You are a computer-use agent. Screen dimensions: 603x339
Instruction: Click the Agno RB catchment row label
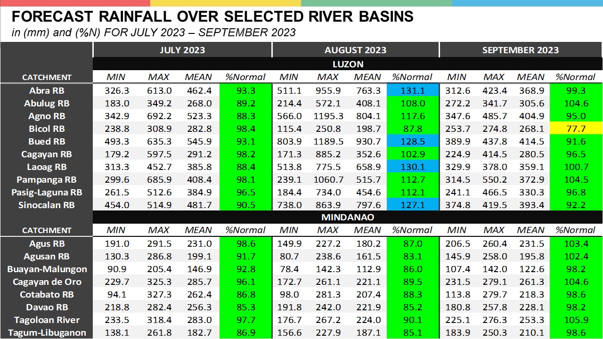tap(47, 116)
